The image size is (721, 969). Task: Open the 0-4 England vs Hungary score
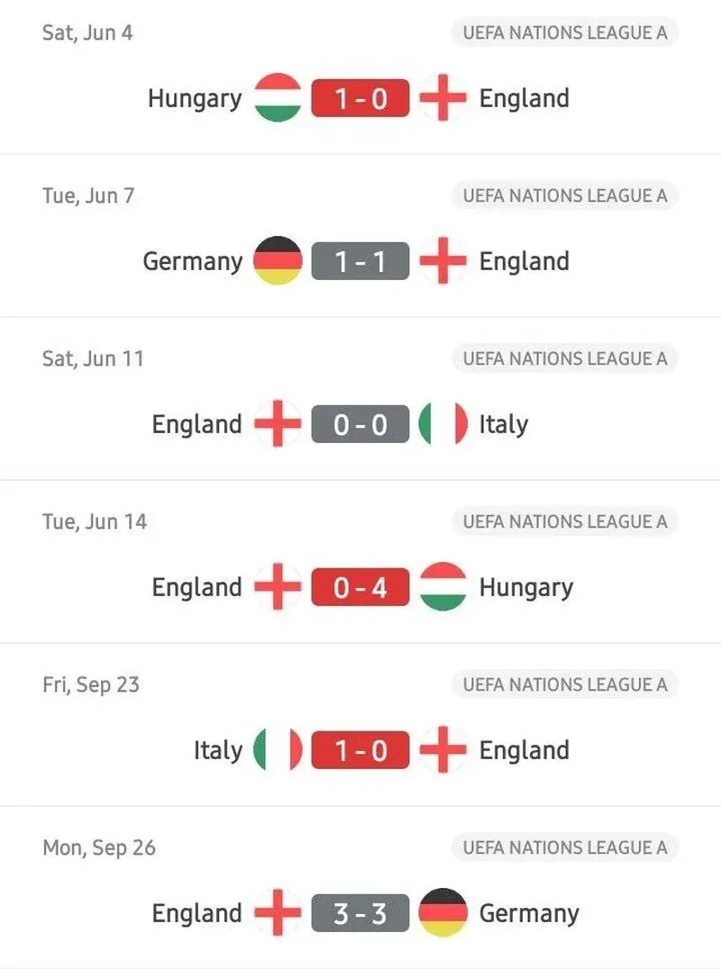point(360,588)
